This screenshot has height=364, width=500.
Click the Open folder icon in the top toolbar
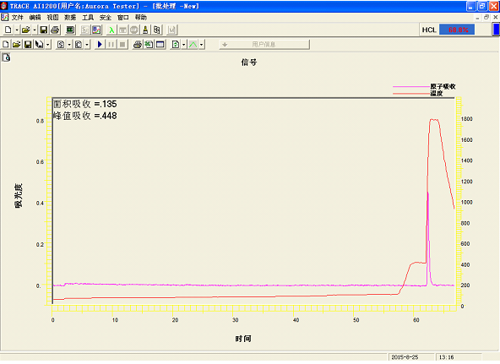[26, 30]
